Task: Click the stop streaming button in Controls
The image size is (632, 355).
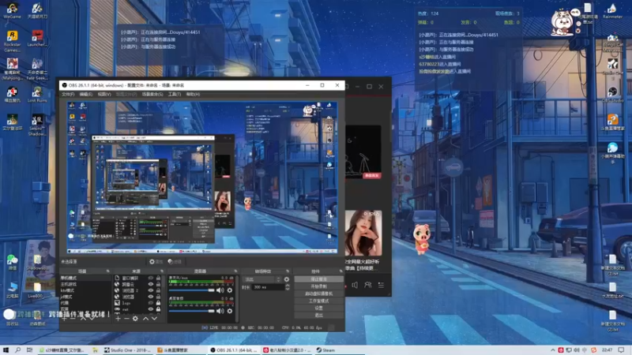Action: coord(319,279)
